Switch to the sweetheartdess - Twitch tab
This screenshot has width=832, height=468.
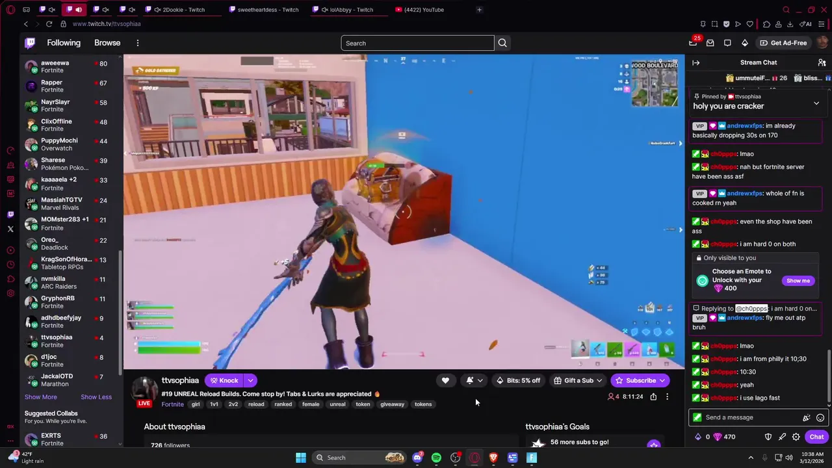265,10
